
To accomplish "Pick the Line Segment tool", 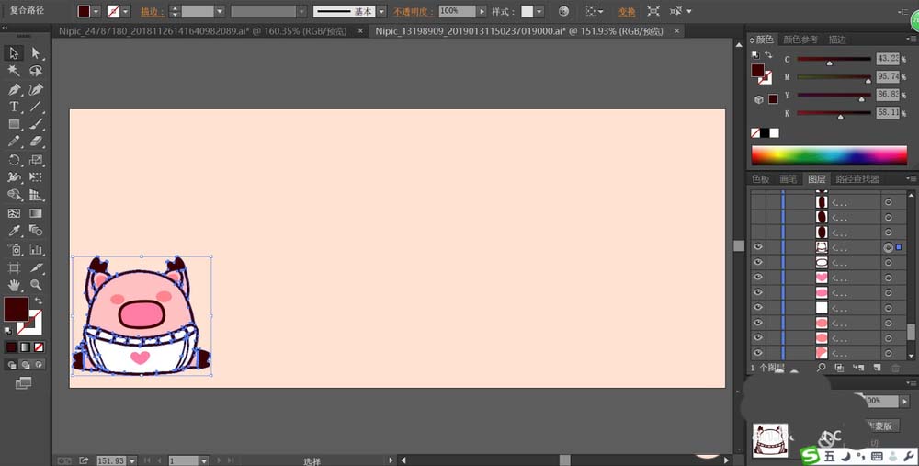I will [x=36, y=107].
